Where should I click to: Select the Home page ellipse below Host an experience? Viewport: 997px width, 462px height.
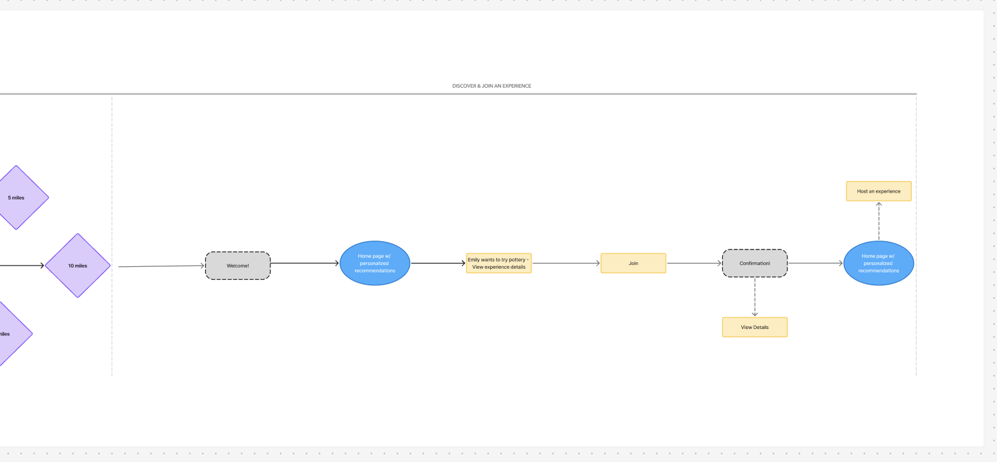(x=878, y=263)
